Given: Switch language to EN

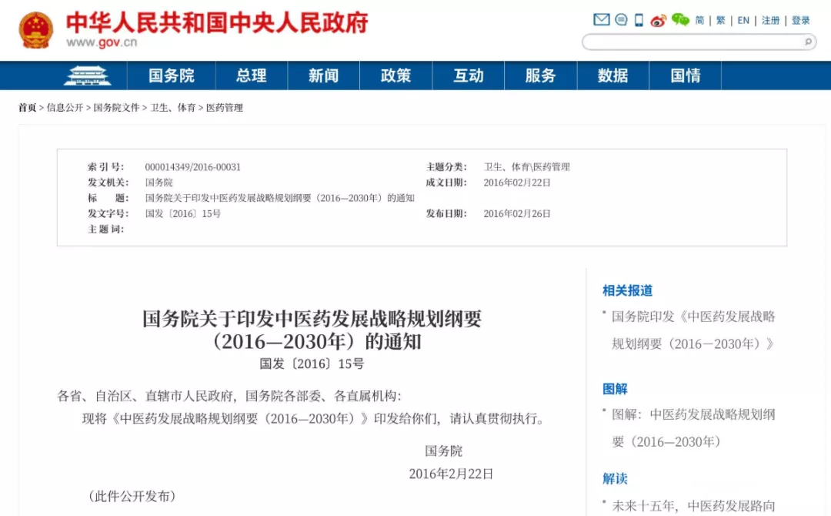Looking at the screenshot, I should (743, 21).
